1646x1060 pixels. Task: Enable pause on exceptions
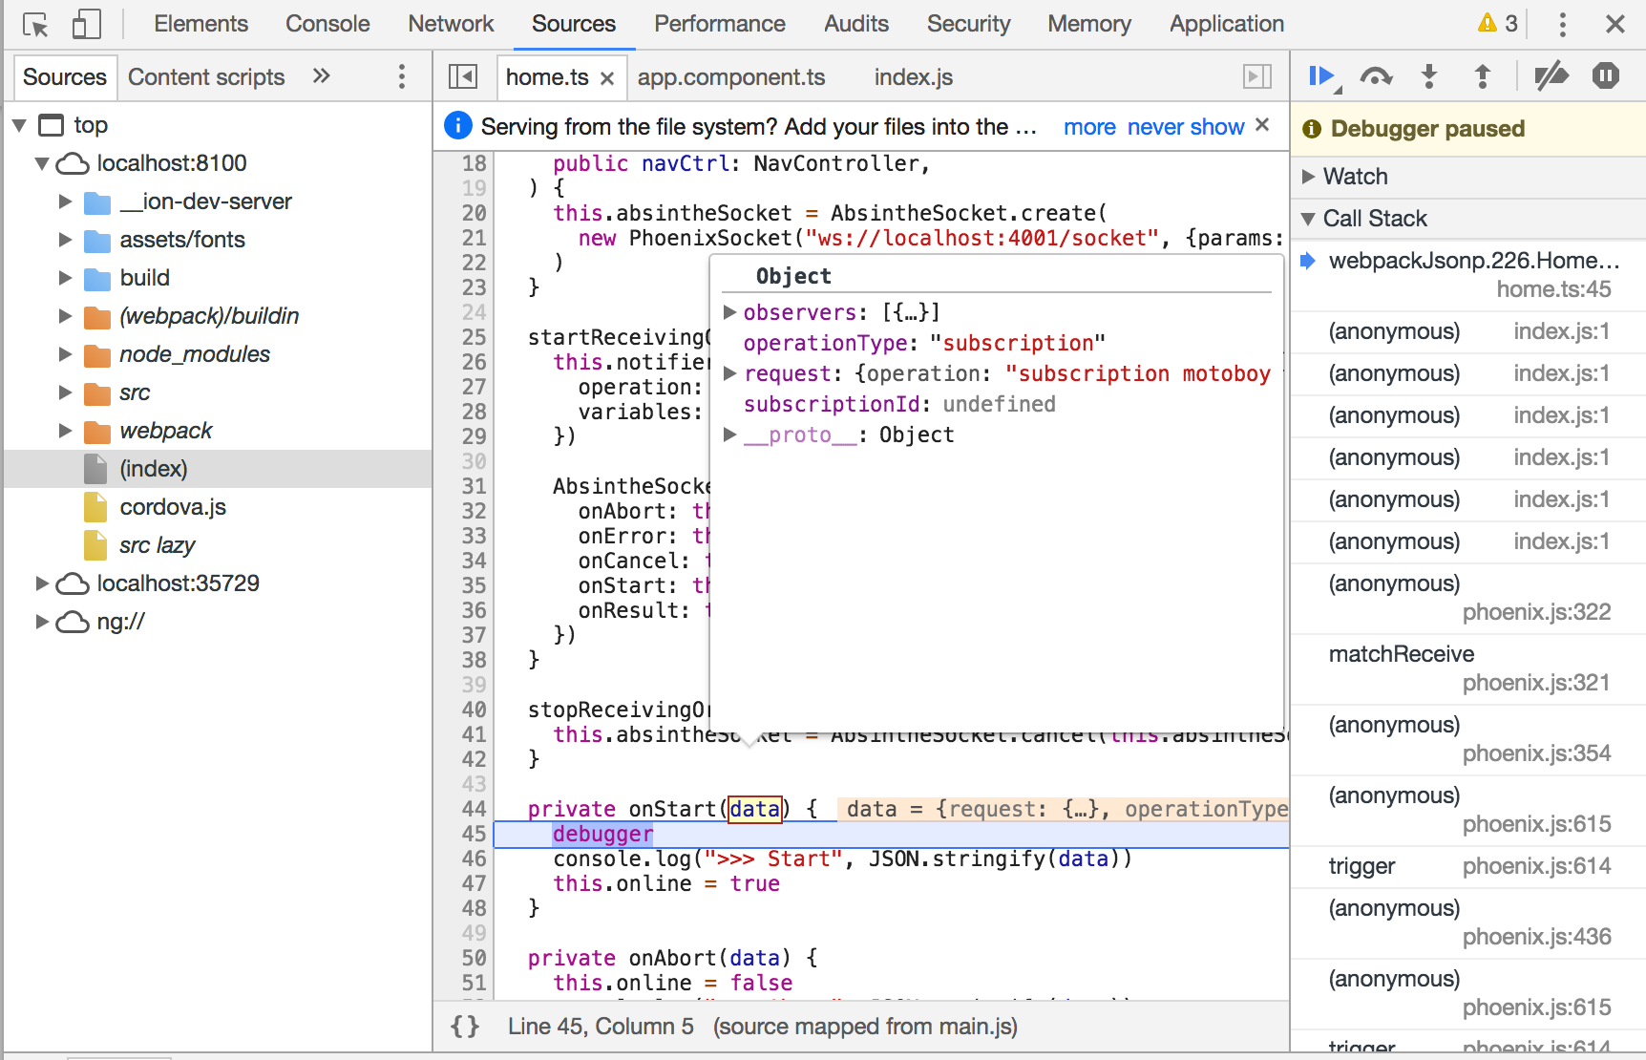pos(1608,76)
